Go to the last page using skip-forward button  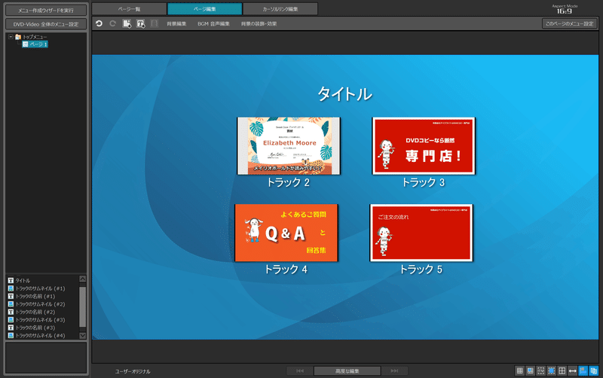point(394,371)
